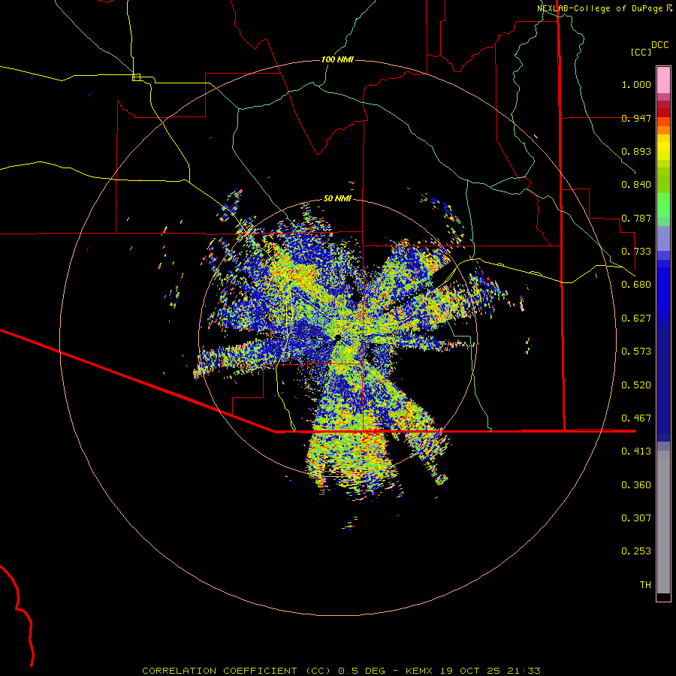The width and height of the screenshot is (676, 676).
Task: Click the 0.840 color scale value
Action: [636, 185]
